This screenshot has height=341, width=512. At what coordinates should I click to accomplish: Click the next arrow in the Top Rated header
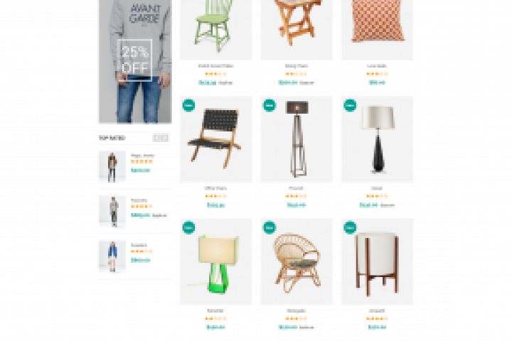click(x=165, y=138)
